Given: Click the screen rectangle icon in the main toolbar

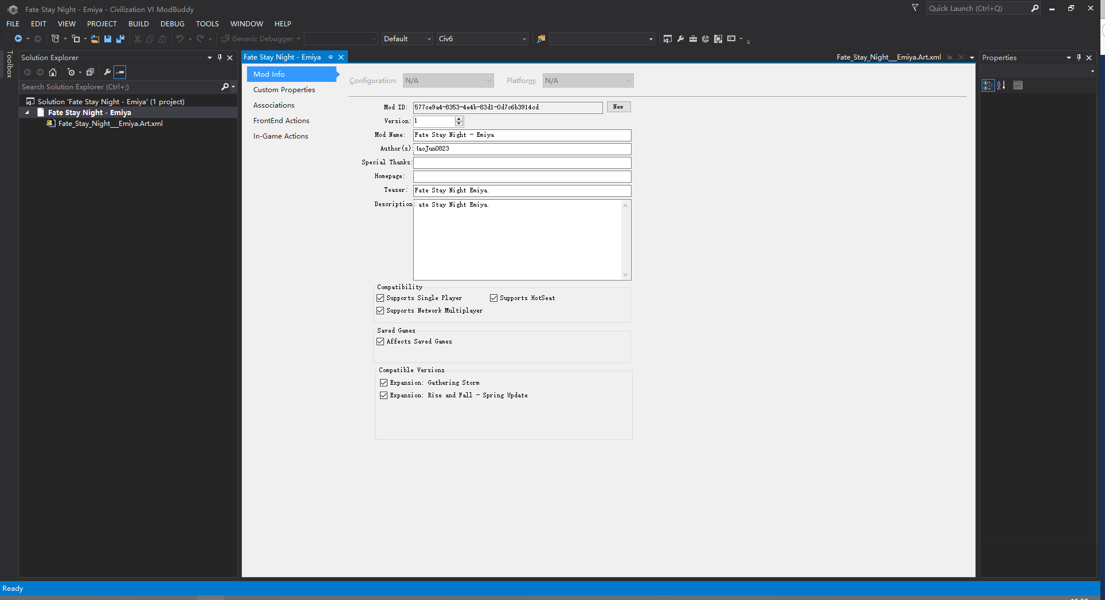Looking at the screenshot, I should pos(731,38).
